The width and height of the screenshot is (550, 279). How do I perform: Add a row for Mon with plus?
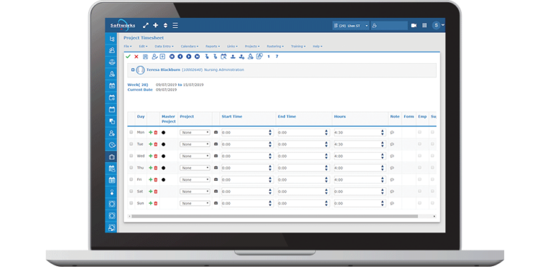click(x=151, y=132)
